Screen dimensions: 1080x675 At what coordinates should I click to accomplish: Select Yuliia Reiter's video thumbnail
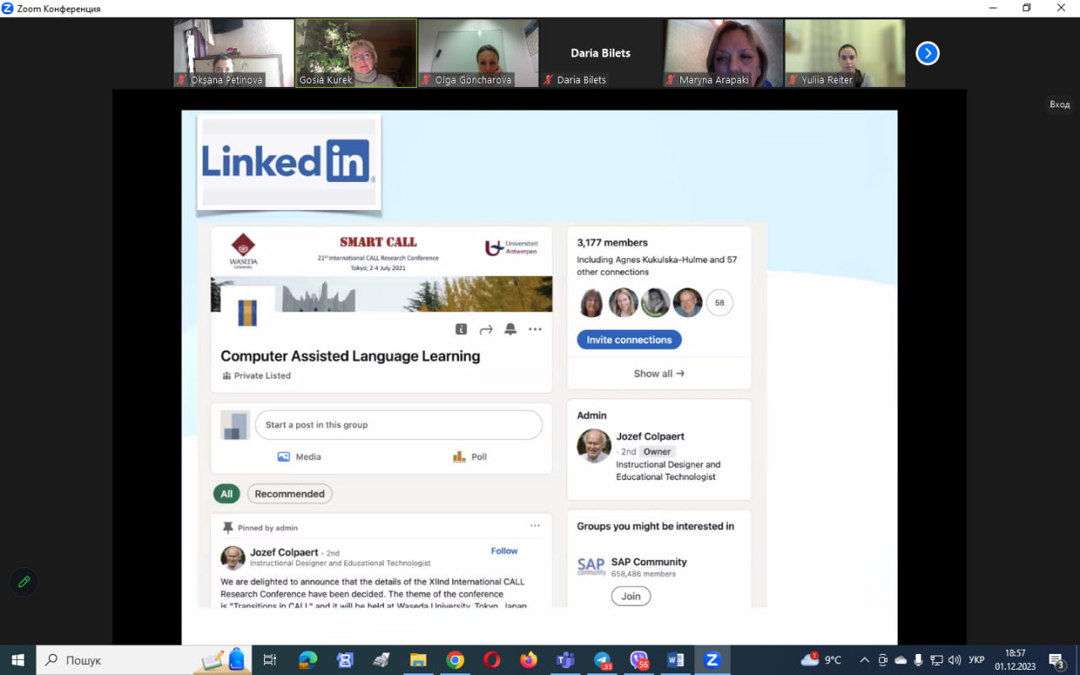click(845, 53)
